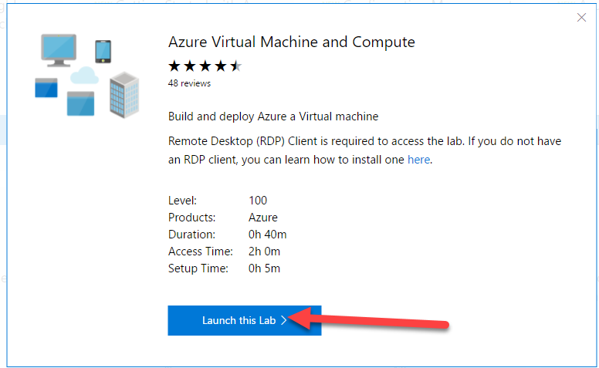Open the RDP client install 'here' link
Screen dimensions: 599x368
click(418, 160)
